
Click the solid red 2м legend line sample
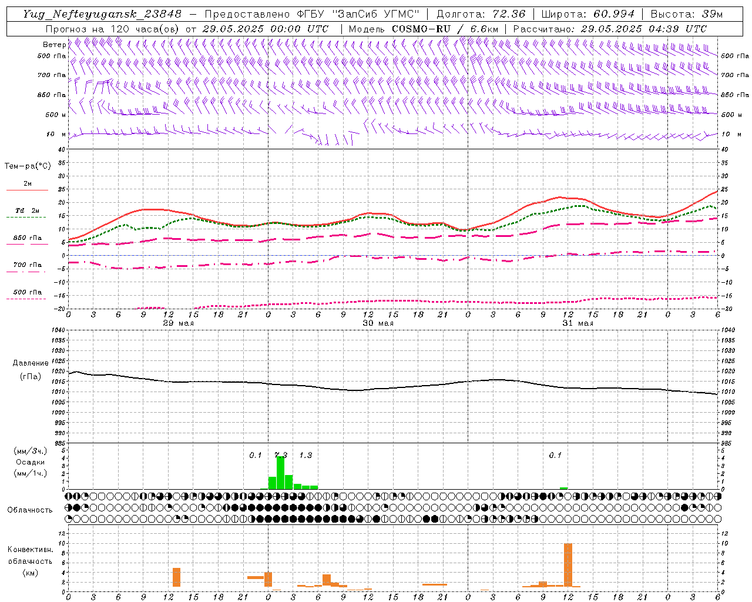[x=26, y=190]
